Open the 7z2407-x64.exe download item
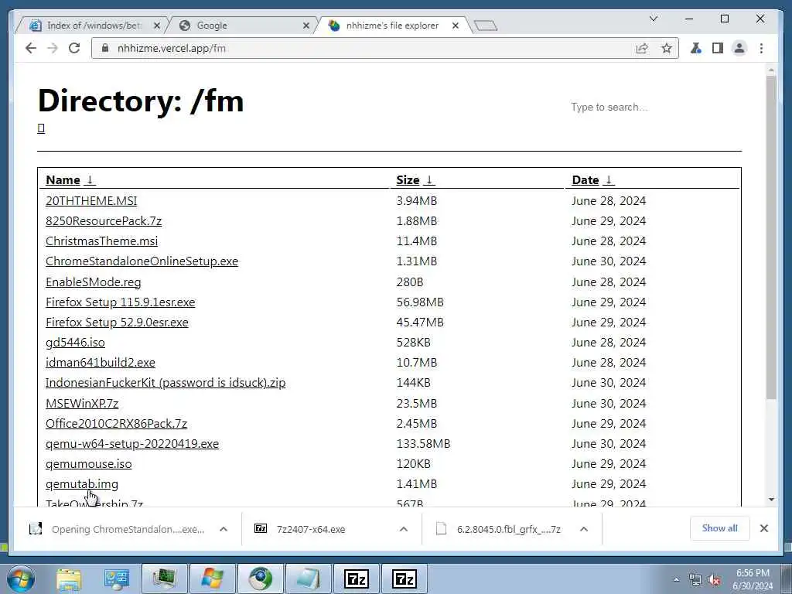 pyautogui.click(x=311, y=529)
